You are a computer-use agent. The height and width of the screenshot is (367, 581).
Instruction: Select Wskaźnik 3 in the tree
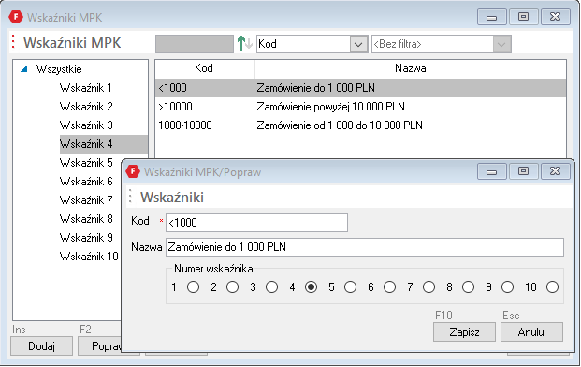[86, 125]
